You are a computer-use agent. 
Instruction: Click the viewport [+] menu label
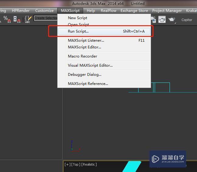tap(68, 164)
